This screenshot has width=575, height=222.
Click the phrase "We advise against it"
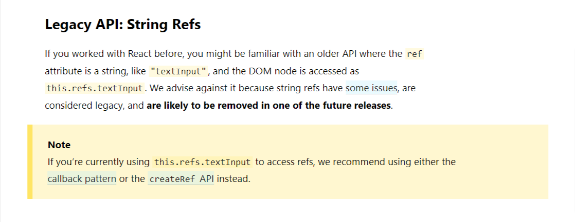193,89
